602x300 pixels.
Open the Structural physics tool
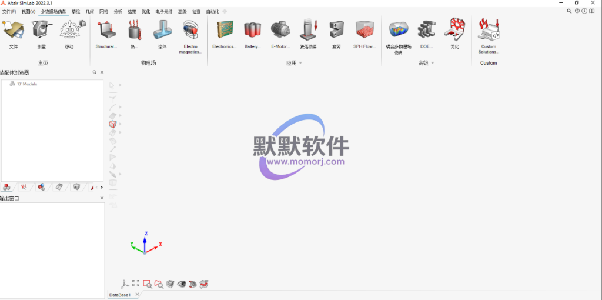click(x=106, y=33)
